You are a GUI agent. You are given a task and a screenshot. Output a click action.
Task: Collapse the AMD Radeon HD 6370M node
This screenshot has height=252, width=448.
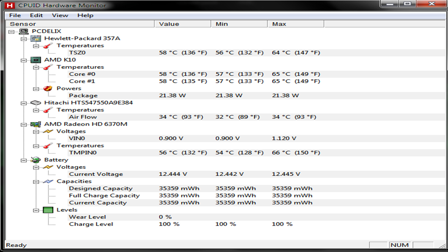[24, 124]
